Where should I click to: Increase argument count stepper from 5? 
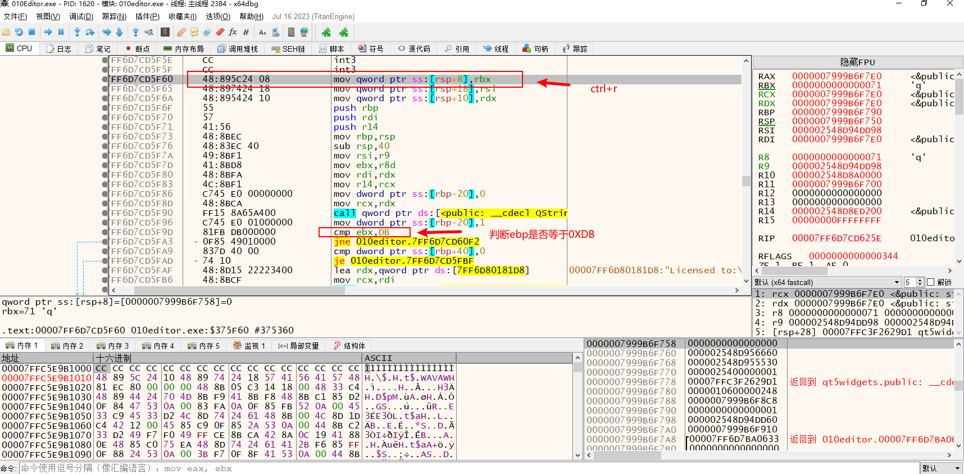920,280
